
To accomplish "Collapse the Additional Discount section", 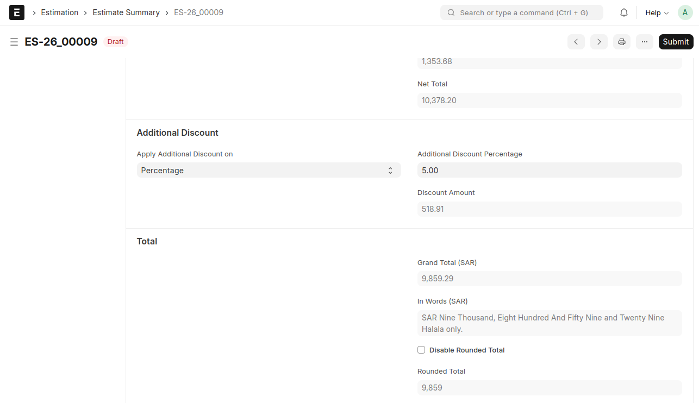I will click(178, 133).
